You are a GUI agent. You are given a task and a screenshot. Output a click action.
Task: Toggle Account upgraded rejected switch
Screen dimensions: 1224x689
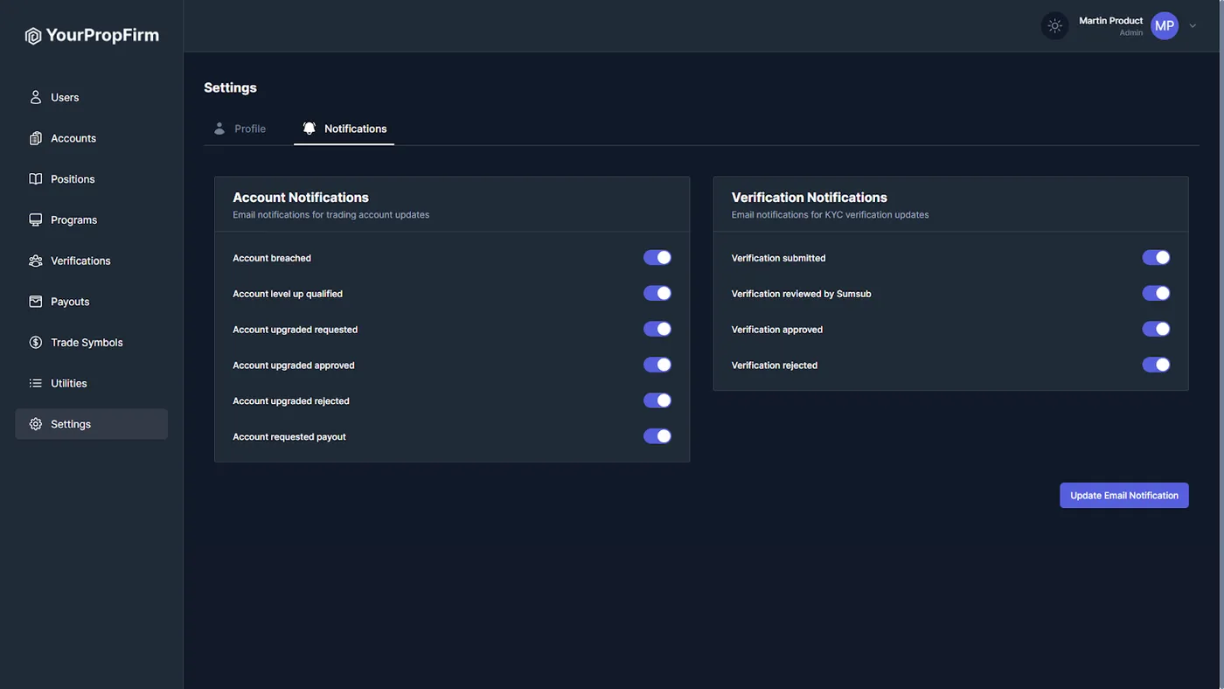click(x=657, y=400)
